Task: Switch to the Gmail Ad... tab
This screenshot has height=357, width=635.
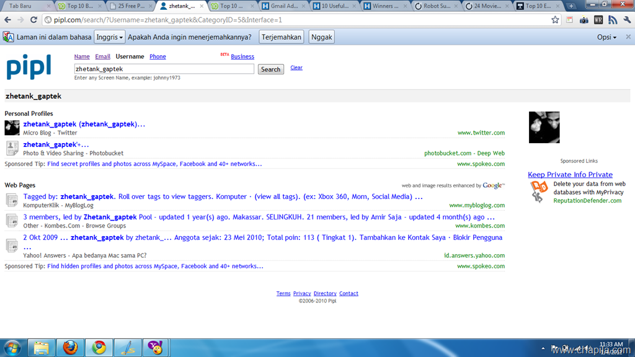Action: (283, 6)
